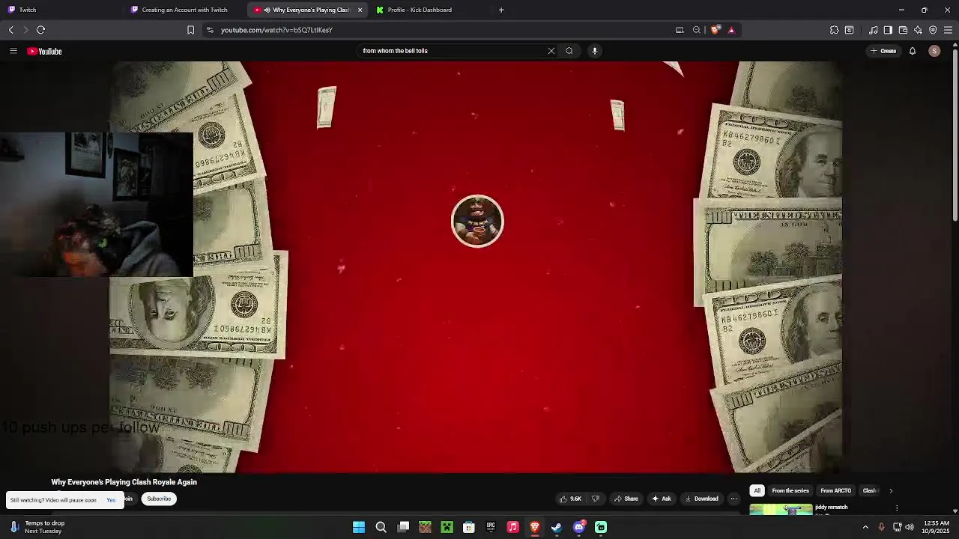Click the video player area
959x539 pixels.
tap(477, 267)
